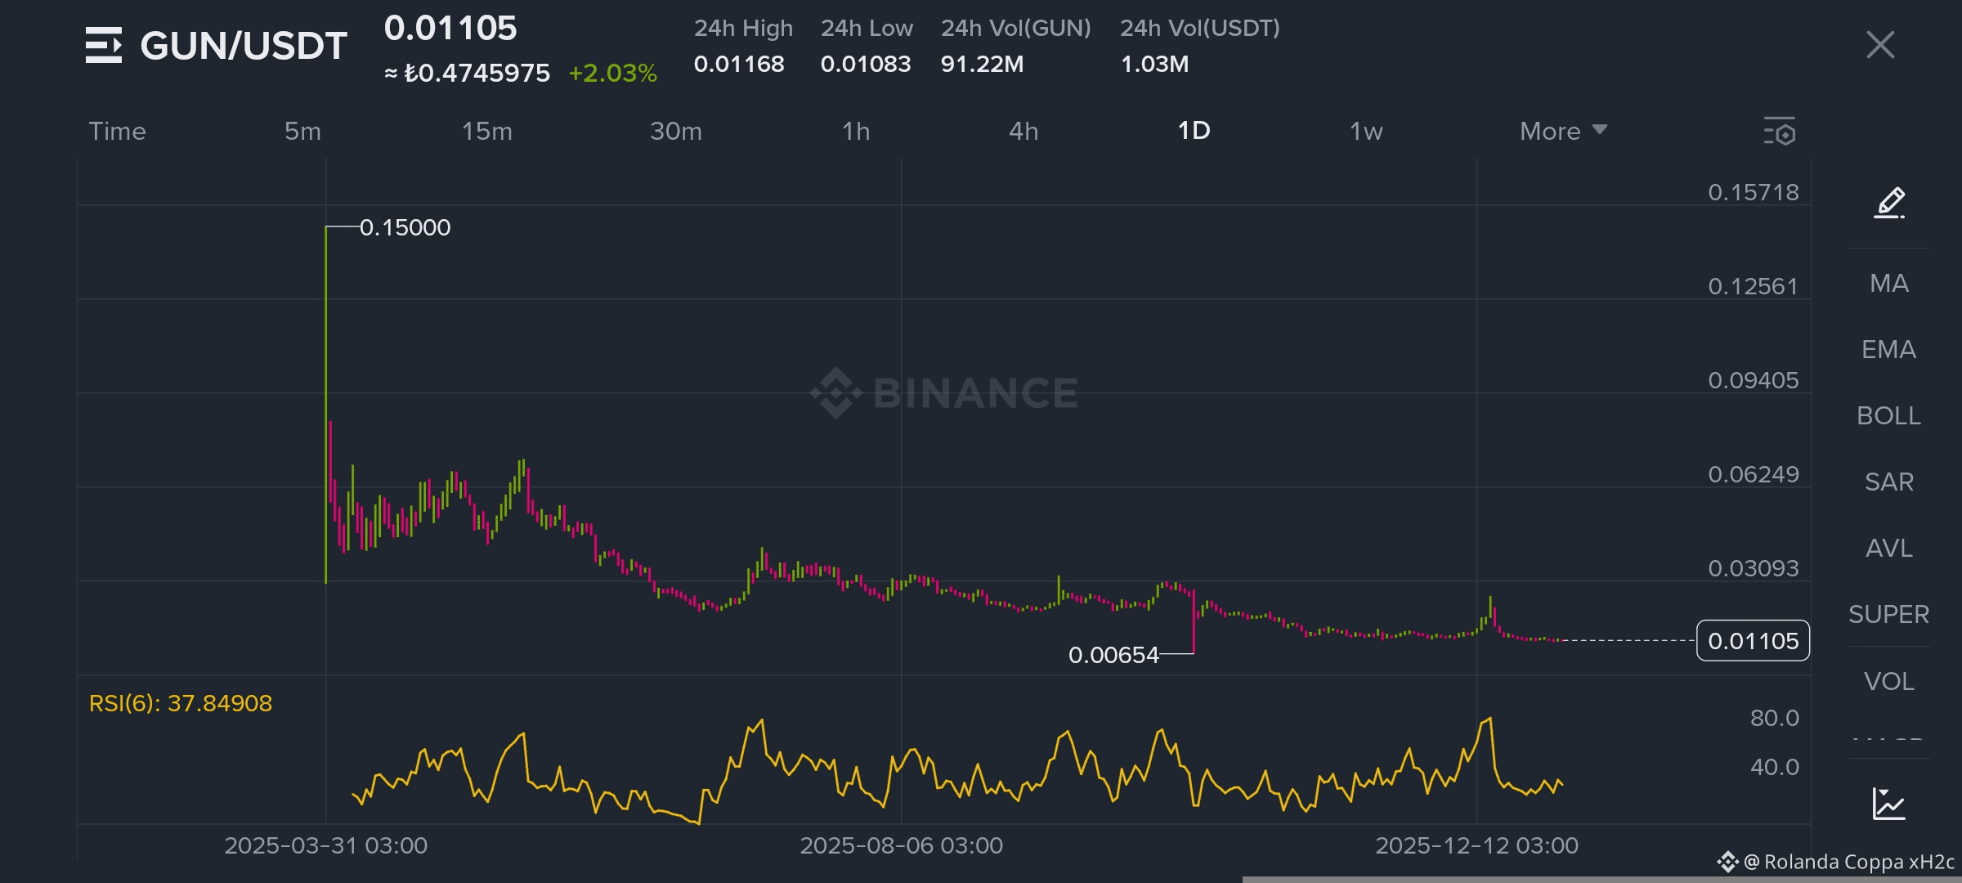Click the line chart icon at bottom right
This screenshot has width=1962, height=883.
point(1888,804)
